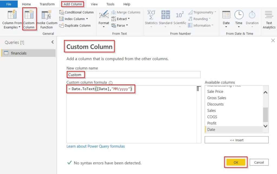Expand the Extract dropdown
The width and height of the screenshot is (277, 174).
point(129,19)
